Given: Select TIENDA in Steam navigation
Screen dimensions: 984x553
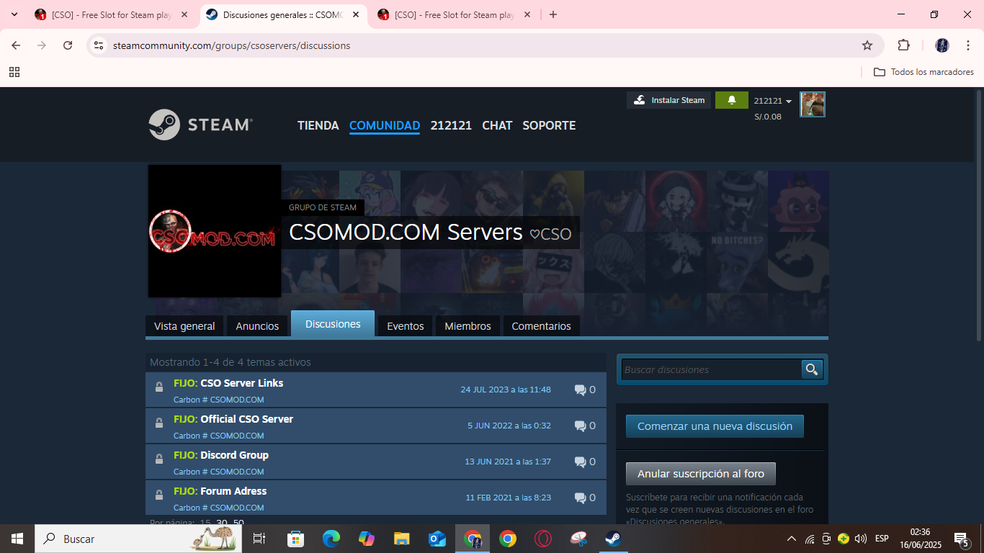Looking at the screenshot, I should tap(318, 125).
